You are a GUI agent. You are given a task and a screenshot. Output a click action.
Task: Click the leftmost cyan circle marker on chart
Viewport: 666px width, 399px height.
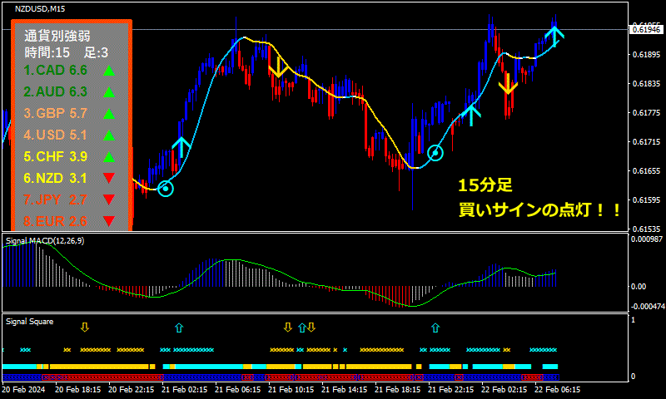point(166,189)
